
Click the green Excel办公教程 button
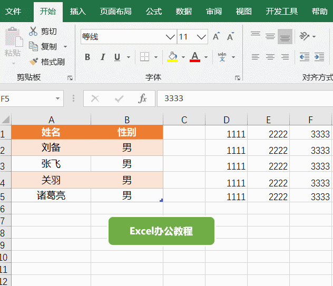pyautogui.click(x=161, y=231)
